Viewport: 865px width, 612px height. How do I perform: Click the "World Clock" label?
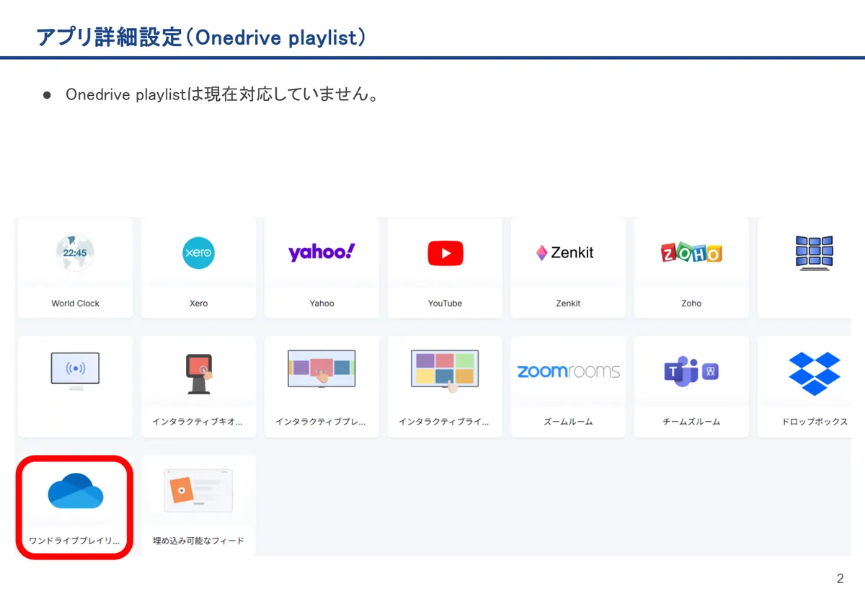click(x=75, y=303)
